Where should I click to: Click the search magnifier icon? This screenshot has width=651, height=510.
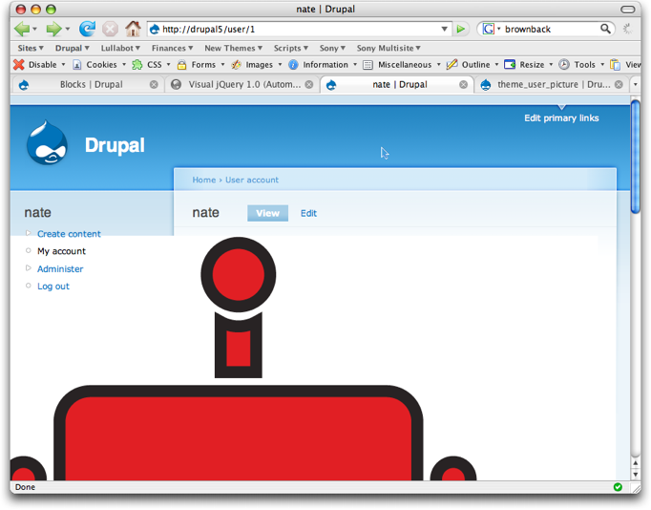[x=606, y=29]
